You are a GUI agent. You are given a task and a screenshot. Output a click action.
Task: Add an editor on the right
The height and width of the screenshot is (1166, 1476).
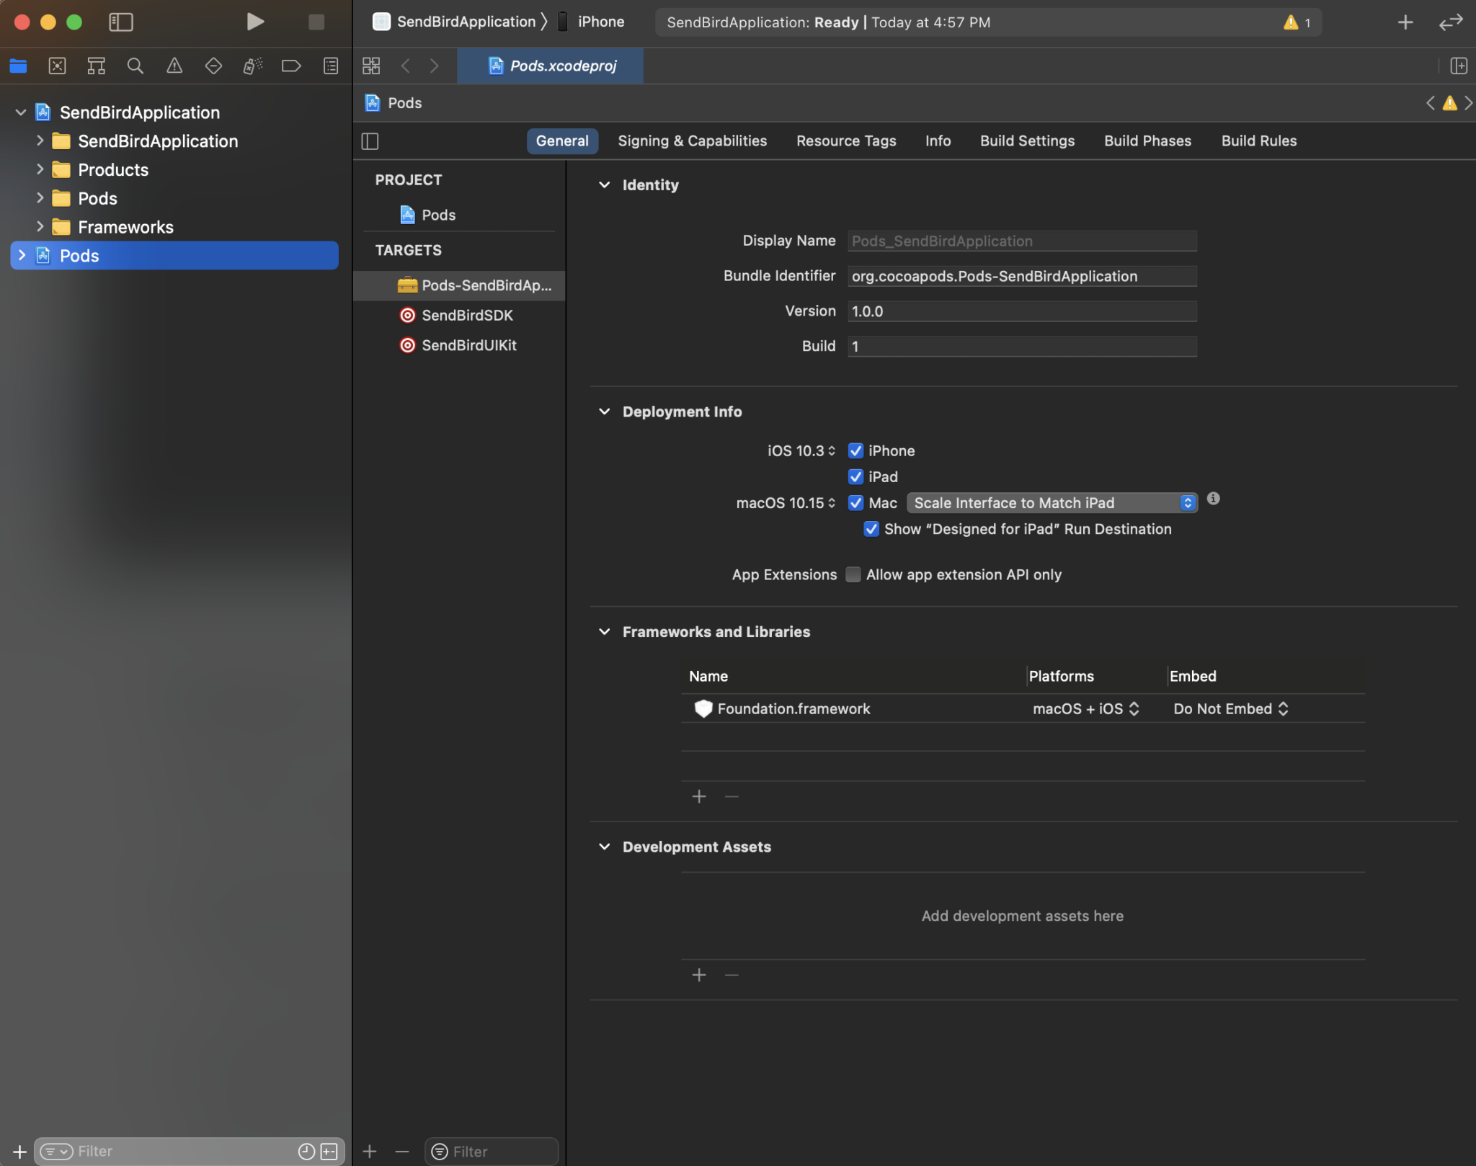pyautogui.click(x=1459, y=66)
